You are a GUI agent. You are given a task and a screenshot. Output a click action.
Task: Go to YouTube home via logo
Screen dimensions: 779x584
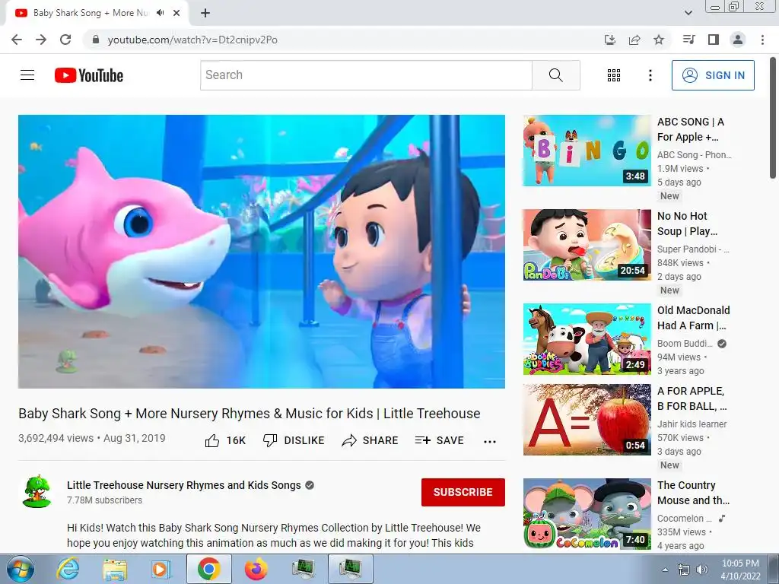[x=89, y=75]
